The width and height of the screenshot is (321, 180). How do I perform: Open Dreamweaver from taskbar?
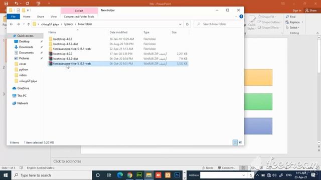point(139,175)
